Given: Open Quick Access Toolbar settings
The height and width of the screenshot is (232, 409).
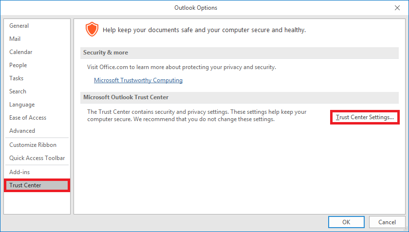Looking at the screenshot, I should [37, 158].
